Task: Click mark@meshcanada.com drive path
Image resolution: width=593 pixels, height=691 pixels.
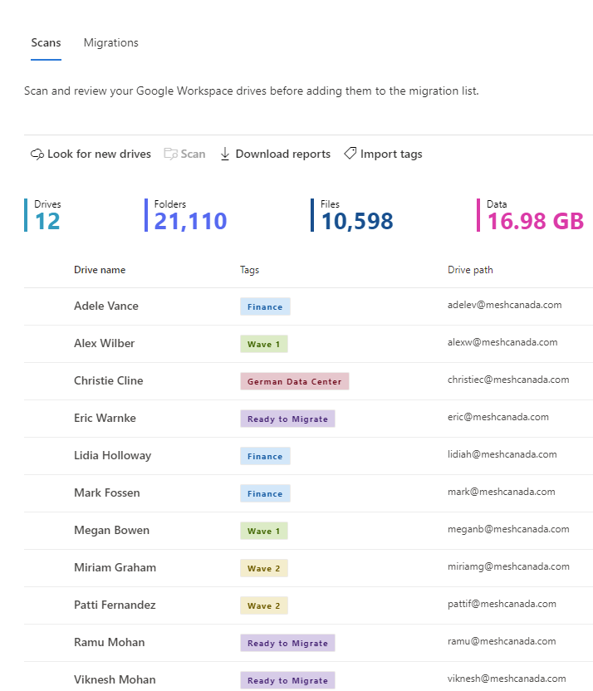Action: coord(502,492)
